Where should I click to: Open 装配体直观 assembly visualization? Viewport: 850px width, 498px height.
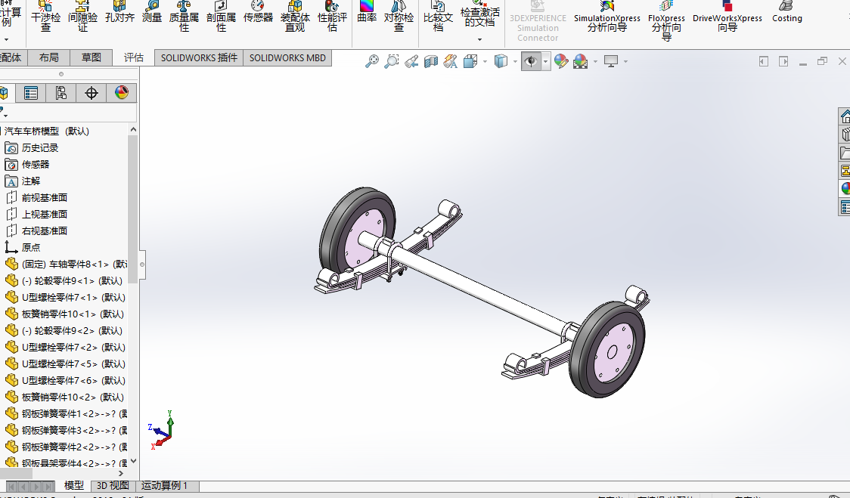click(295, 17)
